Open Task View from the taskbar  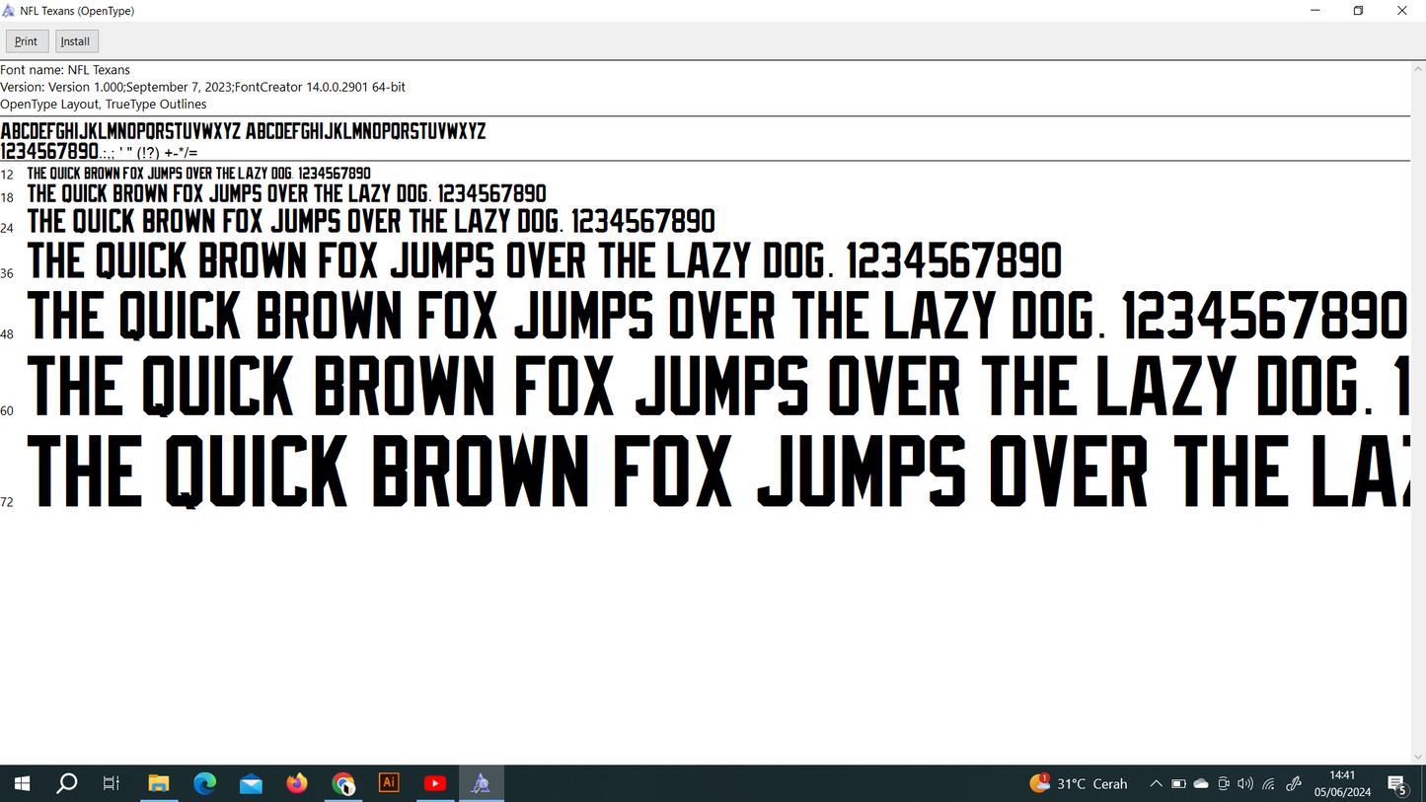[x=112, y=783]
